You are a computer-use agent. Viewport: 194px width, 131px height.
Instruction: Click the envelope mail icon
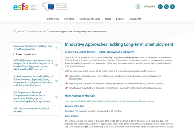click(x=138, y=6)
